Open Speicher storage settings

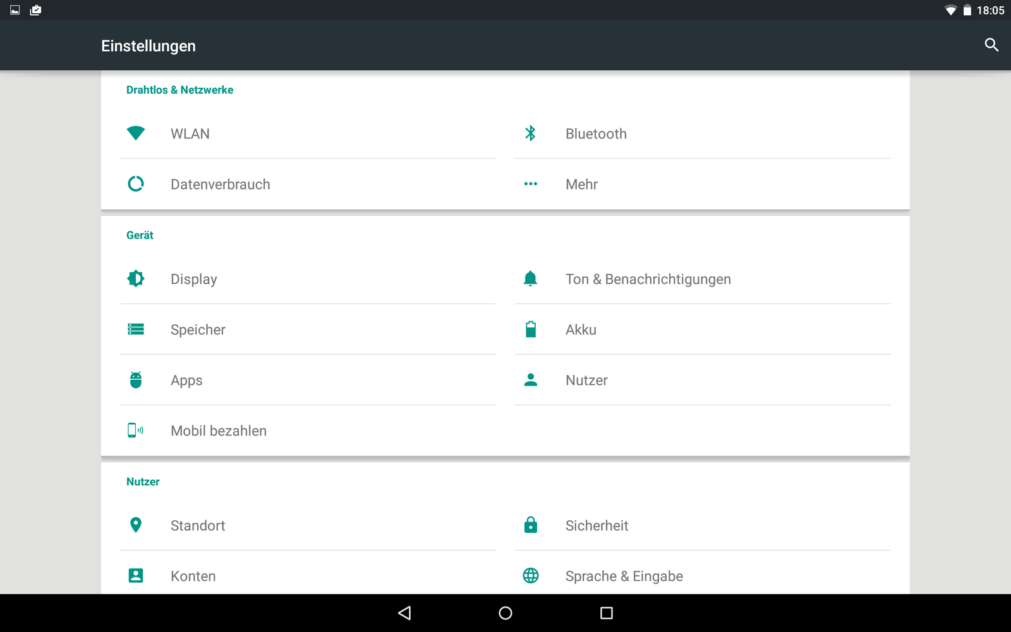(198, 330)
